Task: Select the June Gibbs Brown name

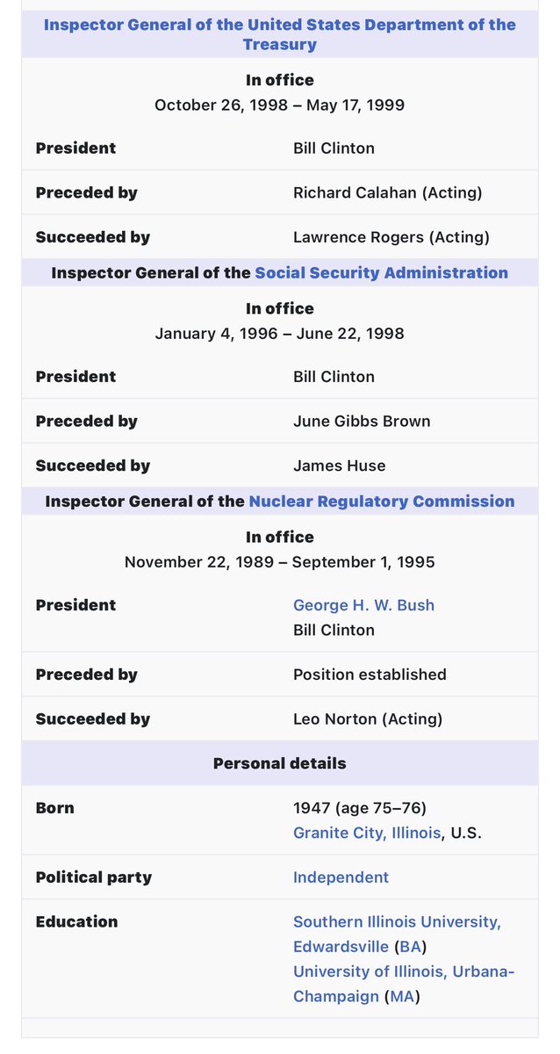Action: (x=362, y=422)
